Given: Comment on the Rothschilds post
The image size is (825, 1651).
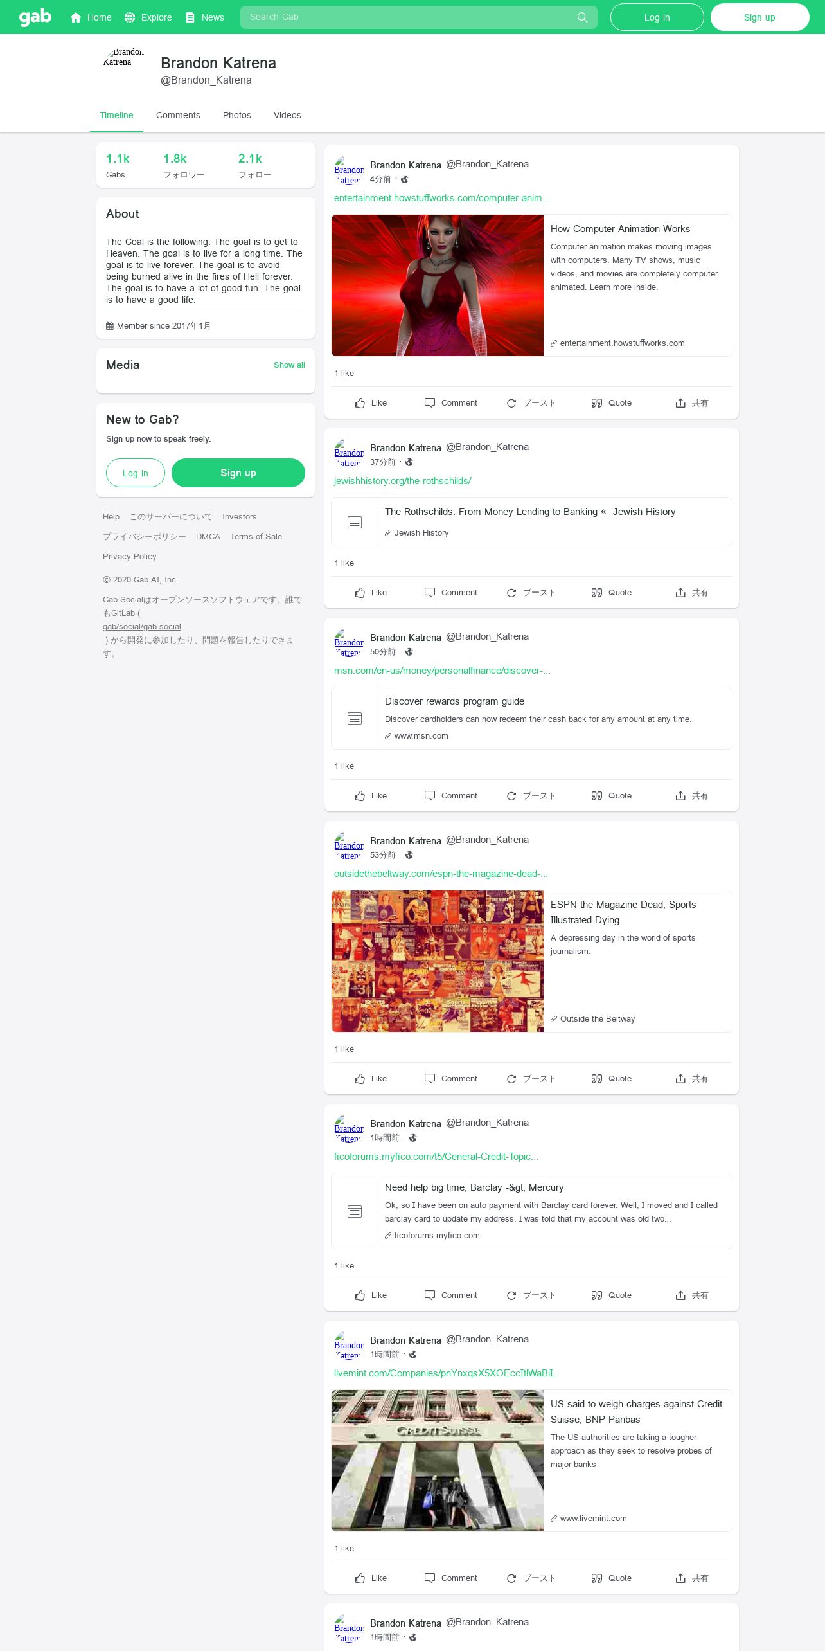Looking at the screenshot, I should pyautogui.click(x=451, y=592).
